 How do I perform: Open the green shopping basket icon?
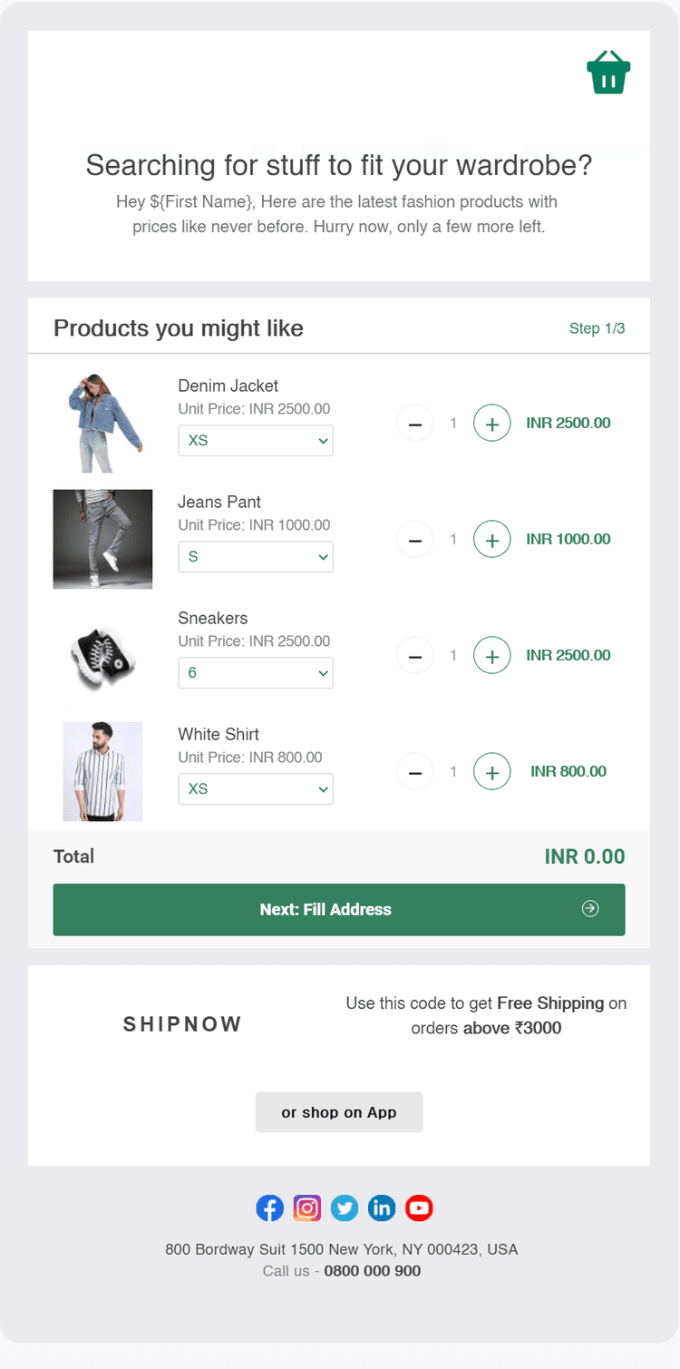pos(608,73)
